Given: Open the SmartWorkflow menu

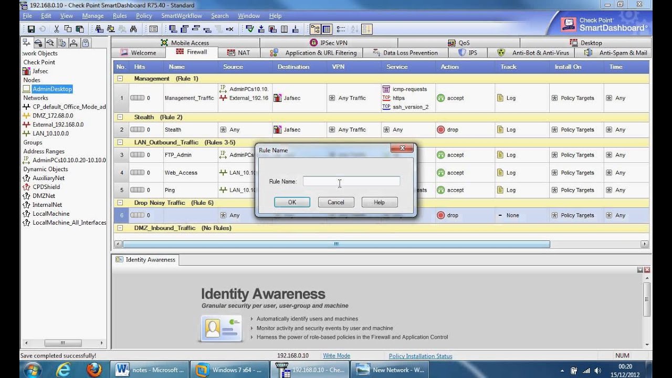Looking at the screenshot, I should (x=182, y=16).
